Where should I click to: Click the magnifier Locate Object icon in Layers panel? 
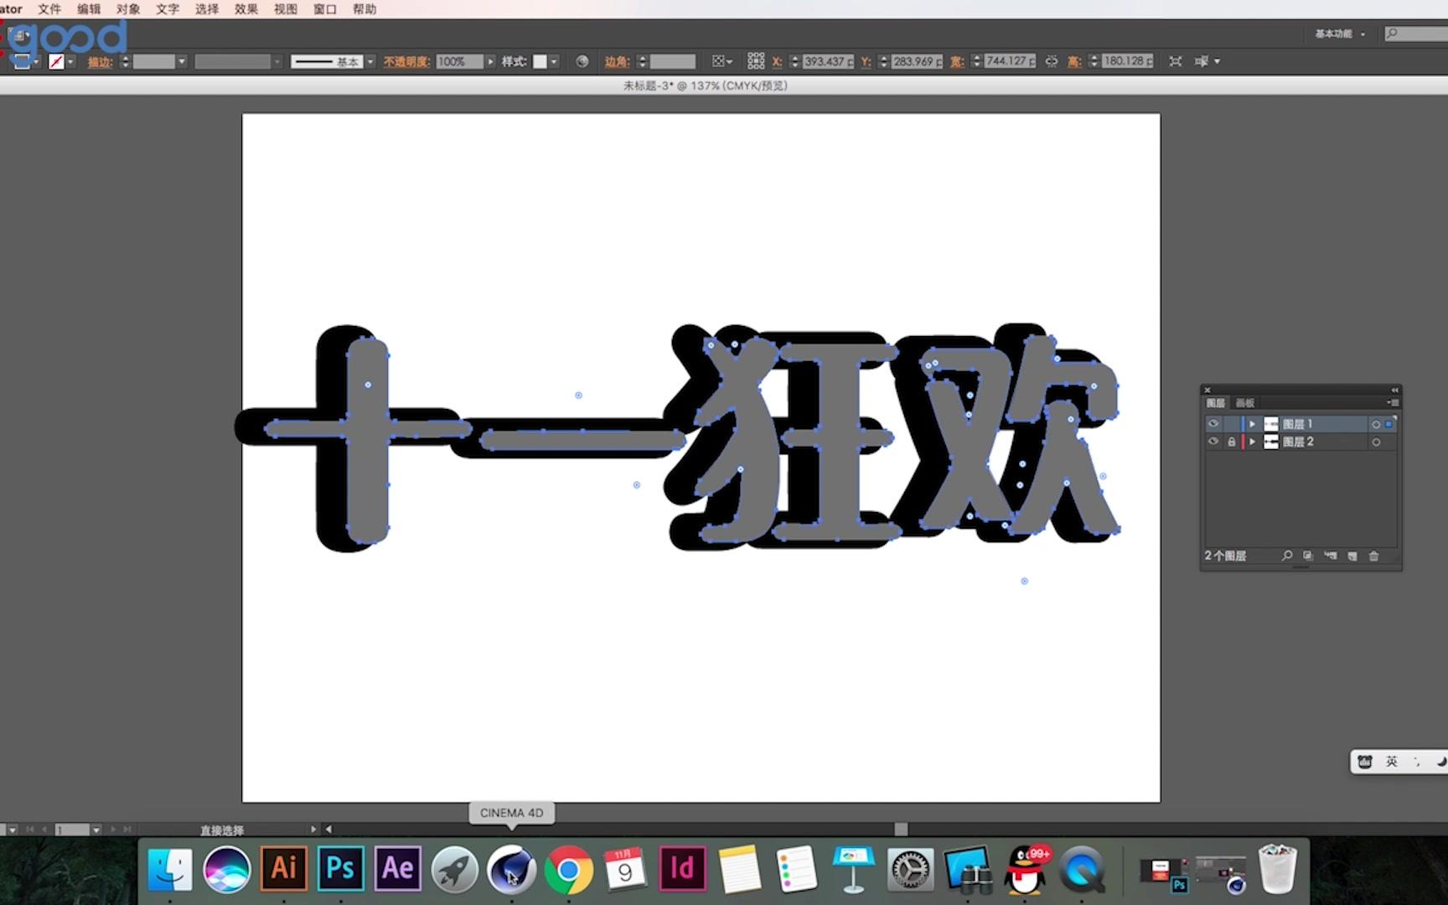tap(1288, 556)
